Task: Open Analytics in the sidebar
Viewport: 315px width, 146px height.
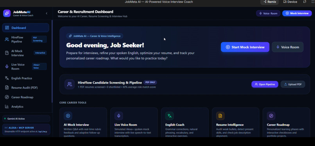Action: 25,107
